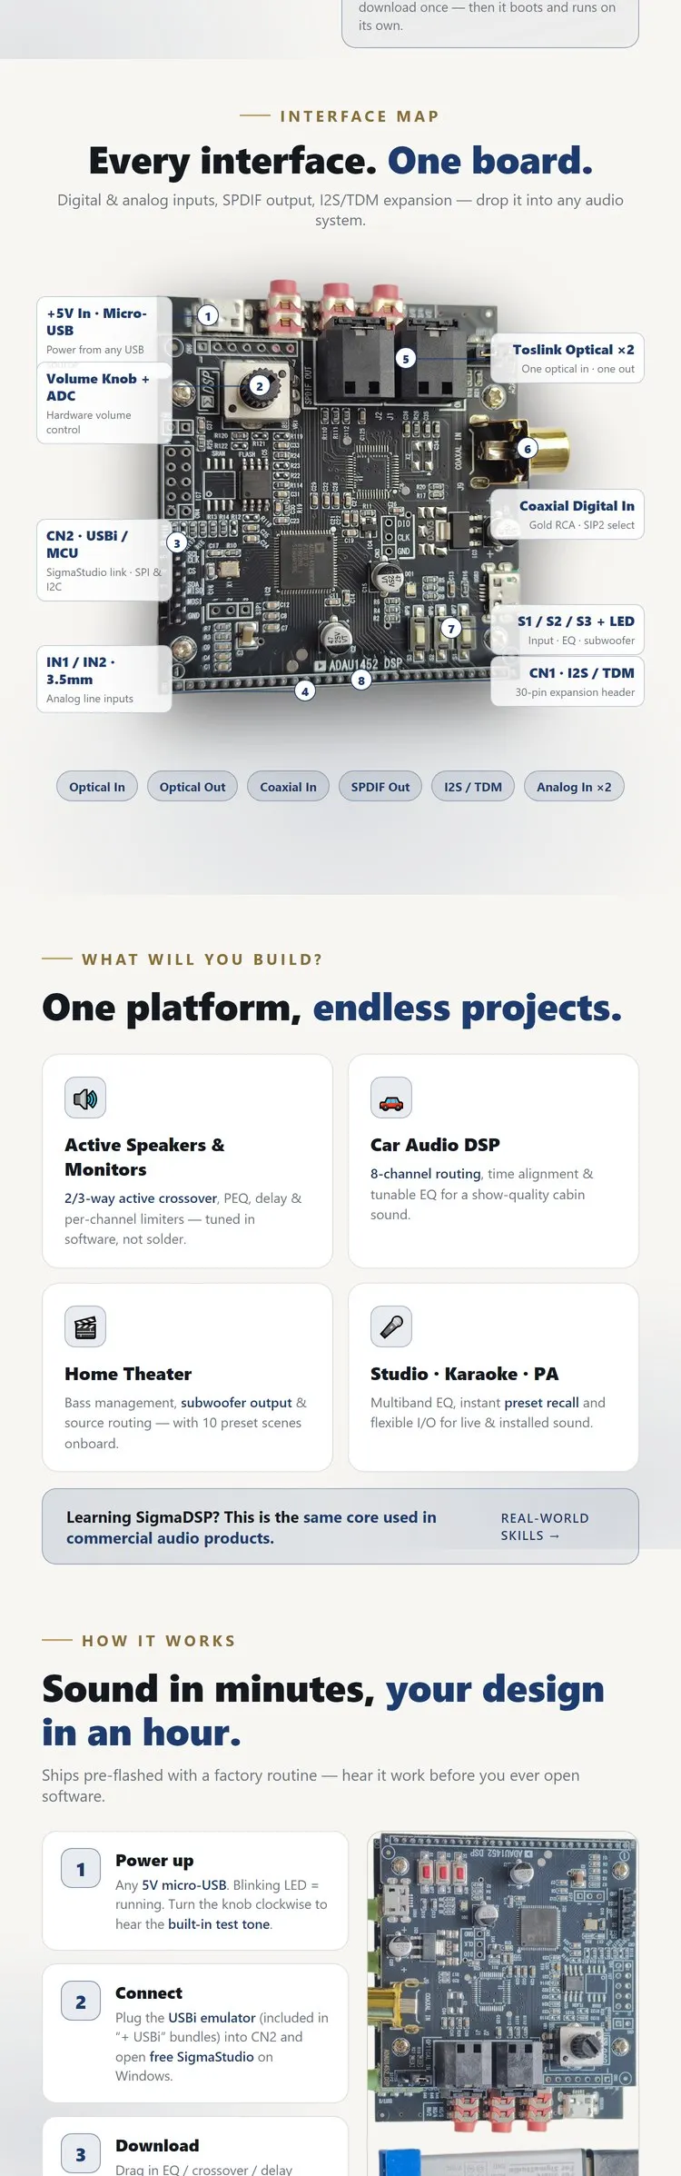Click the Power up step title
The image size is (681, 2176).
click(x=154, y=1860)
